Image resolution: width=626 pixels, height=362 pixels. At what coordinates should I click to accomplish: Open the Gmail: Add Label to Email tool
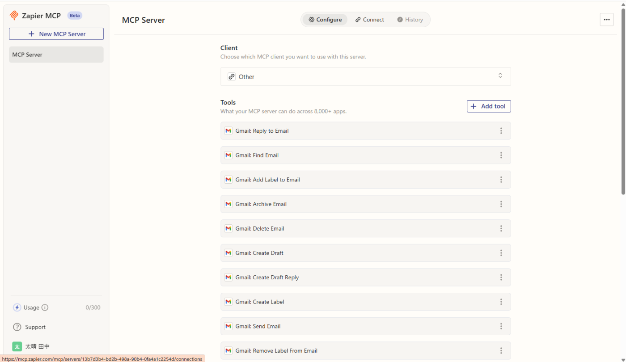pos(365,180)
